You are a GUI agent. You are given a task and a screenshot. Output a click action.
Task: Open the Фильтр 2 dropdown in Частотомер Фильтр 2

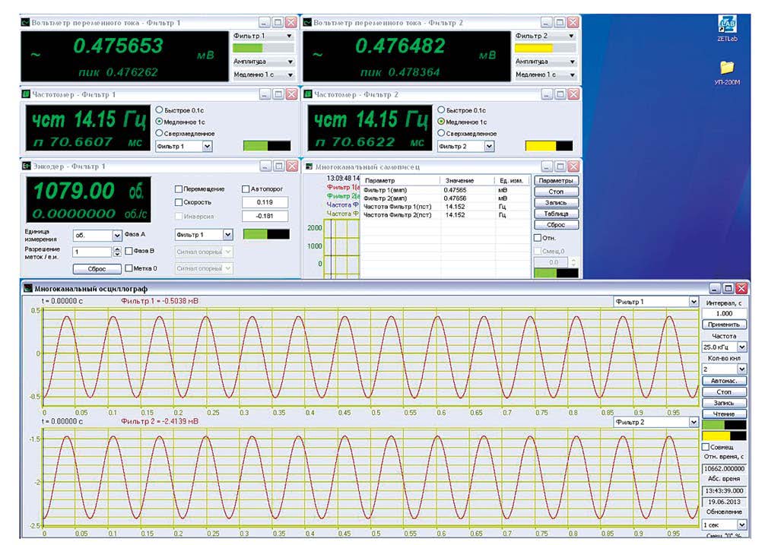point(466,146)
